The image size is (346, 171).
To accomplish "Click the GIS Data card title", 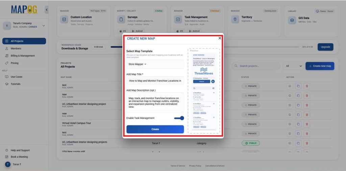I will pos(304,18).
